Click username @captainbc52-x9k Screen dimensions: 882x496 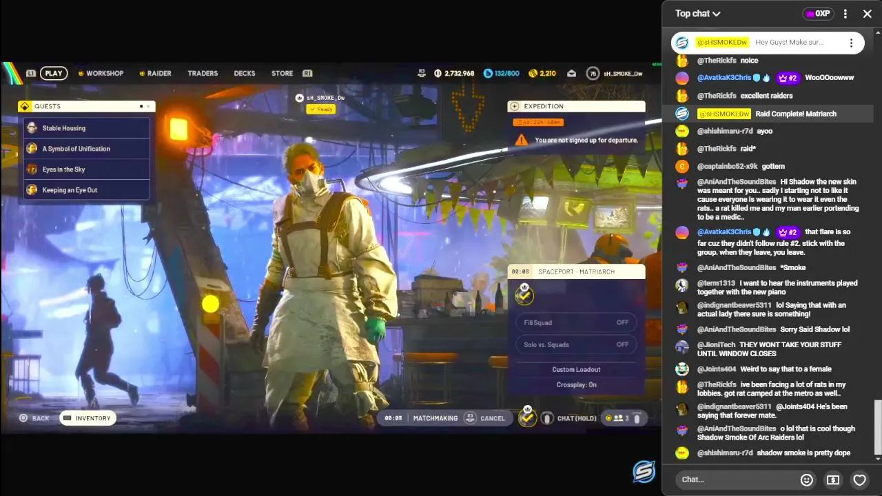[x=727, y=166]
